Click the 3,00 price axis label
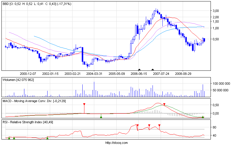232x145 pixels. (215, 11)
